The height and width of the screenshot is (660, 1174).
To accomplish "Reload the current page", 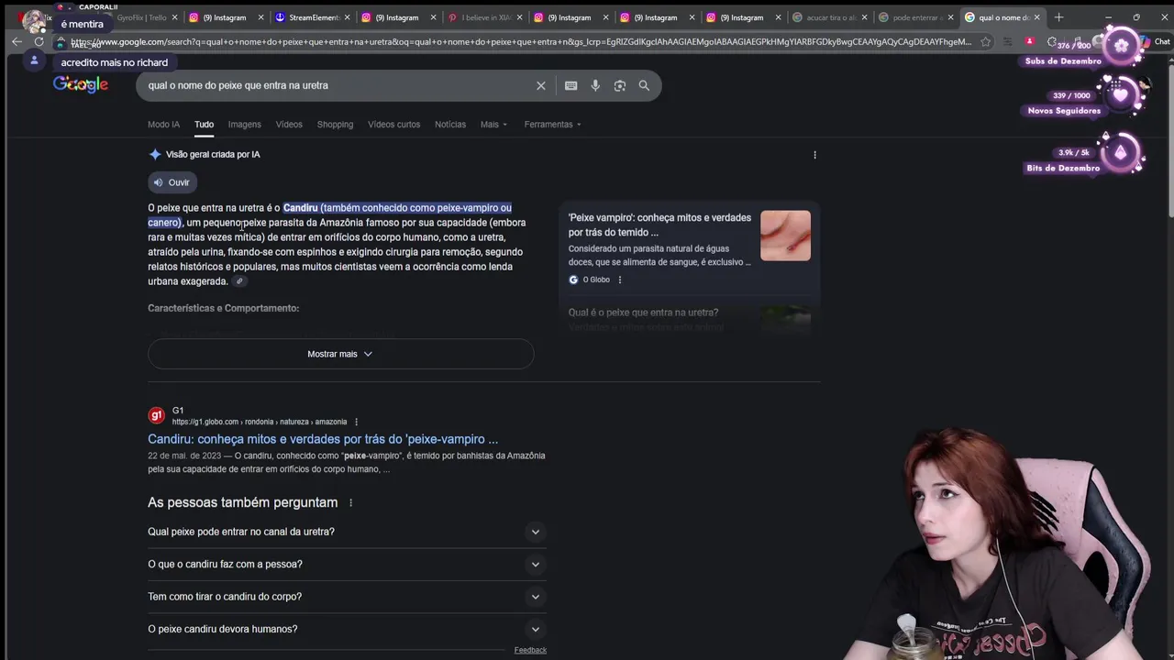I will tap(39, 41).
